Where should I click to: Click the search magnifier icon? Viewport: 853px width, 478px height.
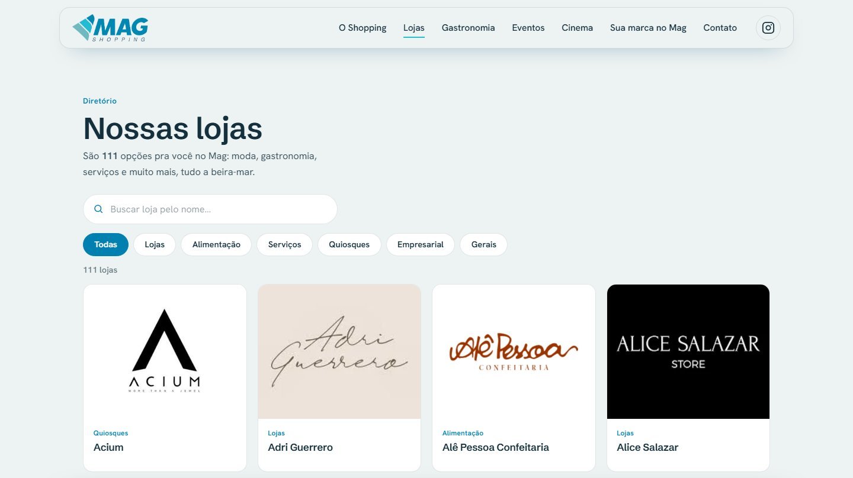pyautogui.click(x=99, y=209)
